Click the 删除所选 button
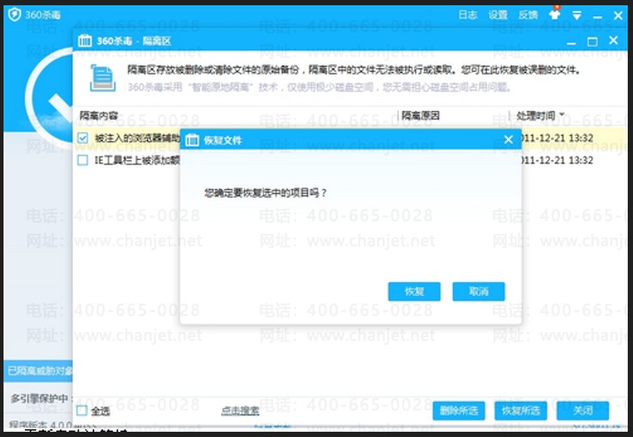The image size is (633, 437). click(x=458, y=411)
